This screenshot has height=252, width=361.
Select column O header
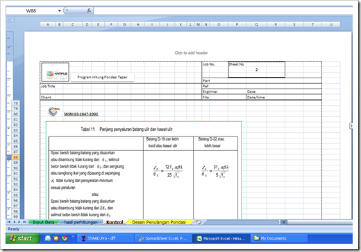pos(219,24)
